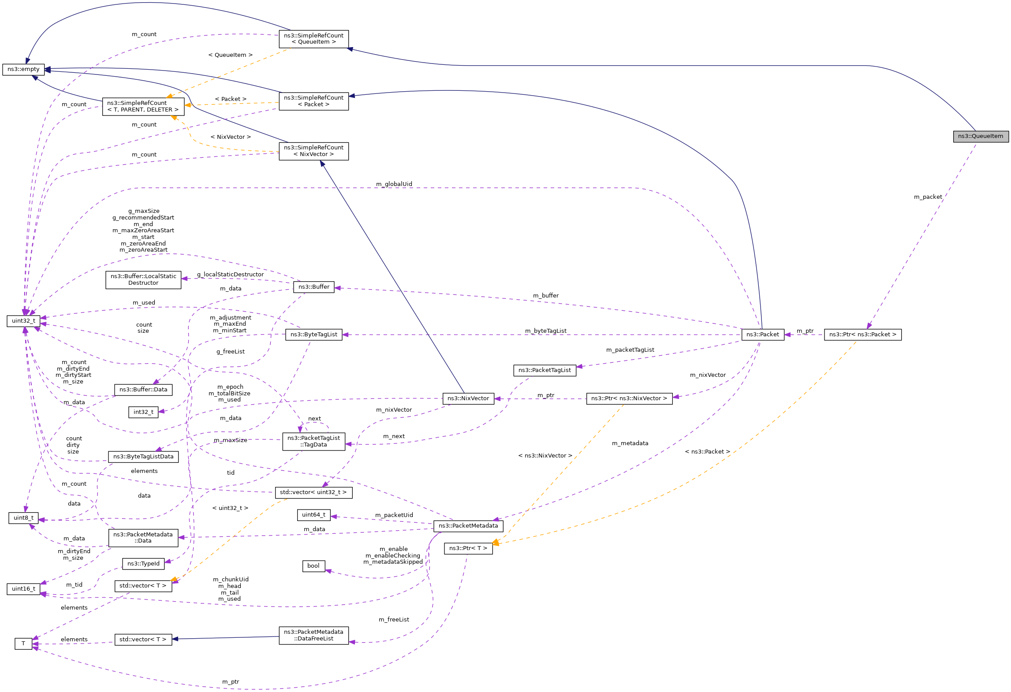Click the m_freeList edge label
1011x692 pixels.
click(x=394, y=620)
